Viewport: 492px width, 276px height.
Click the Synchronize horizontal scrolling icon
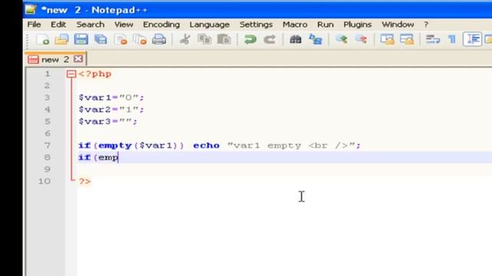point(407,39)
